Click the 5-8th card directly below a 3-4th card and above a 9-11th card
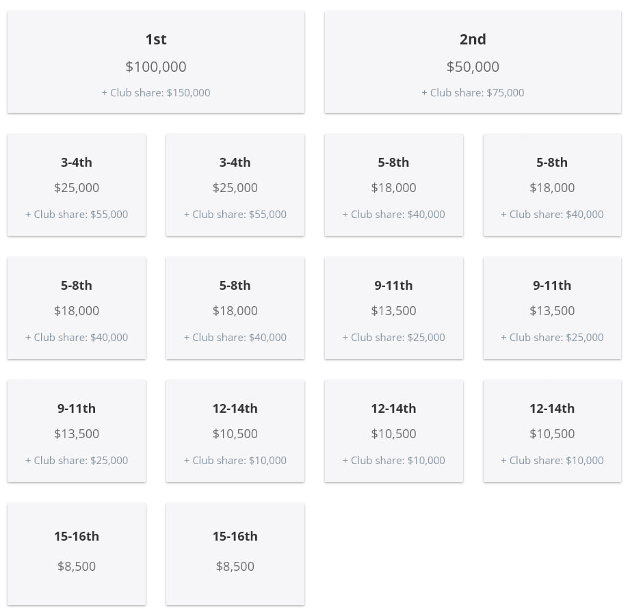The width and height of the screenshot is (630, 609). [77, 308]
